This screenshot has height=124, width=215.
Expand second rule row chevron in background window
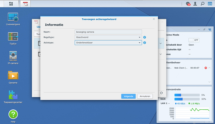[x=160, y=54]
